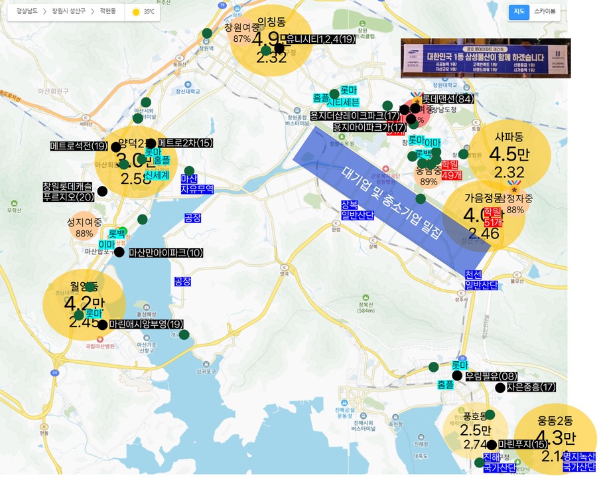Click black dot marker beside 마산만아이파크(10)

[119, 252]
